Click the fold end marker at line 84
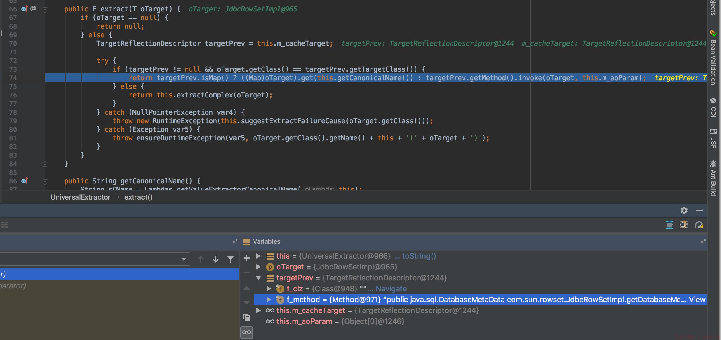This screenshot has width=721, height=340. pos(45,164)
